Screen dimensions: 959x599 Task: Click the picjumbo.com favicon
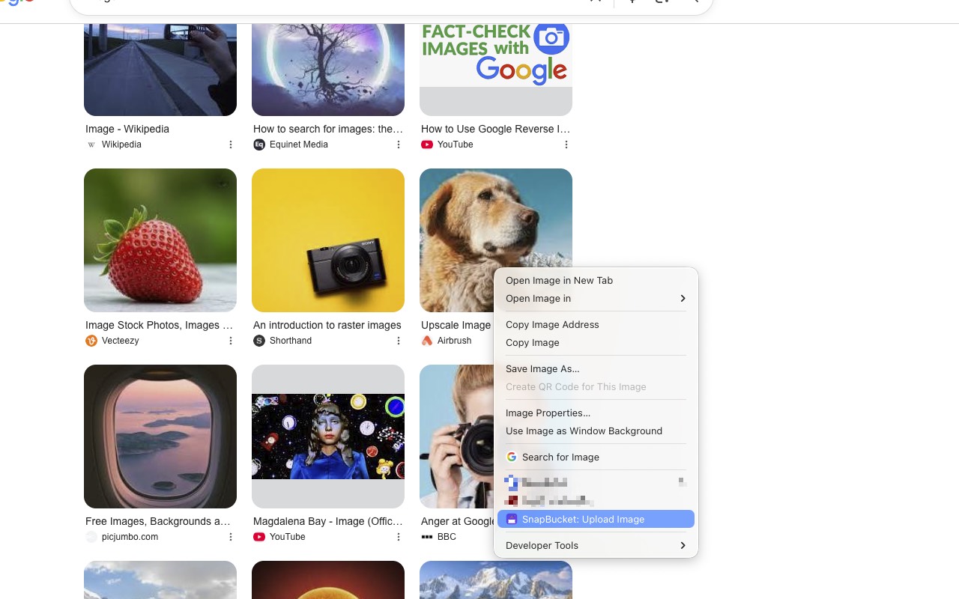(91, 537)
